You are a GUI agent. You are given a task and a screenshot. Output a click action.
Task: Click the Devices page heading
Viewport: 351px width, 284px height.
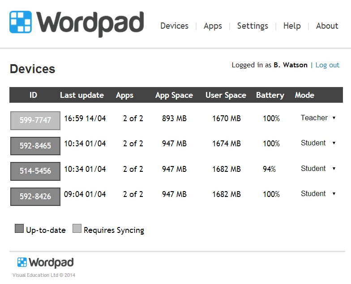(x=32, y=69)
